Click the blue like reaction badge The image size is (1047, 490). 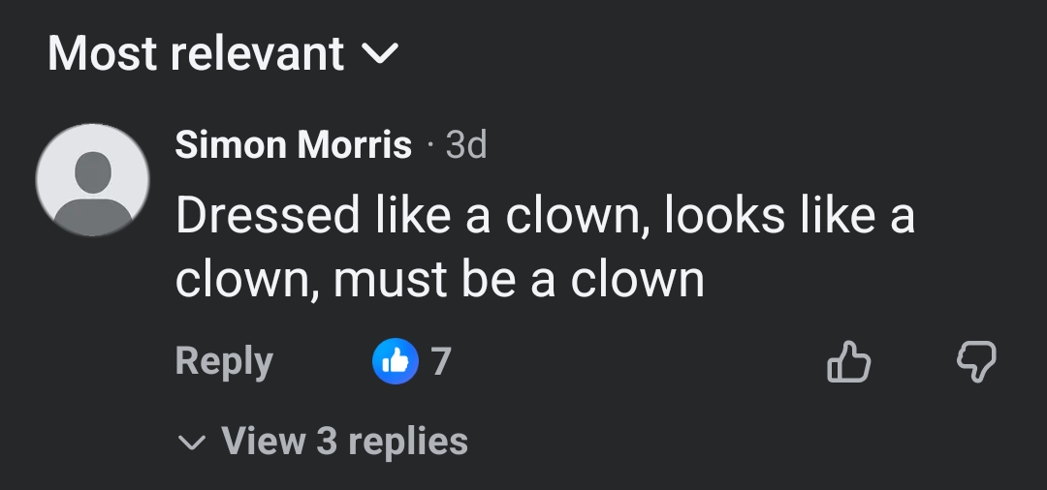(x=396, y=362)
